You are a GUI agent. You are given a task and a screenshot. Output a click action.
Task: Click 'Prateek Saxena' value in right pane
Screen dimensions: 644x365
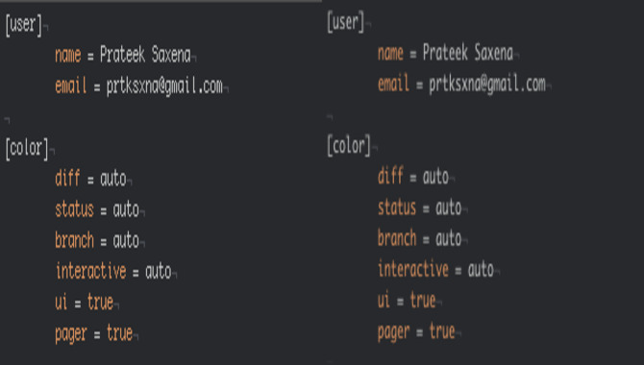(x=468, y=53)
